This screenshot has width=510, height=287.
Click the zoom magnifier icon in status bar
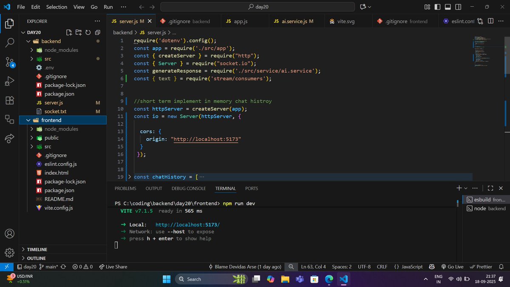point(292,267)
